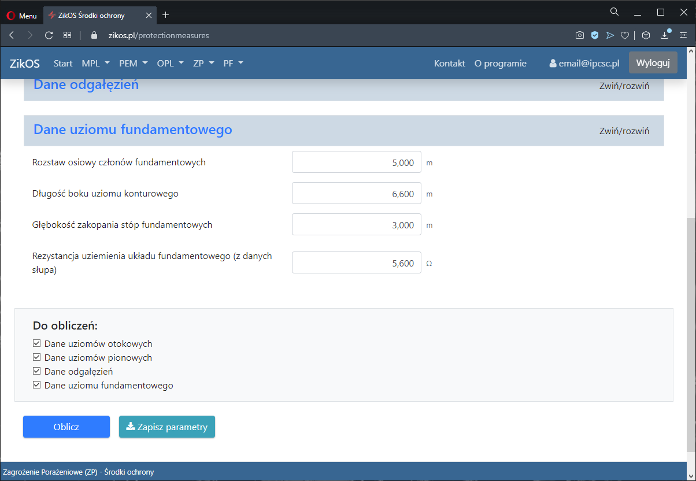Viewport: 696px width, 481px height.
Task: Click the search tabs magnifier icon
Action: pos(614,12)
